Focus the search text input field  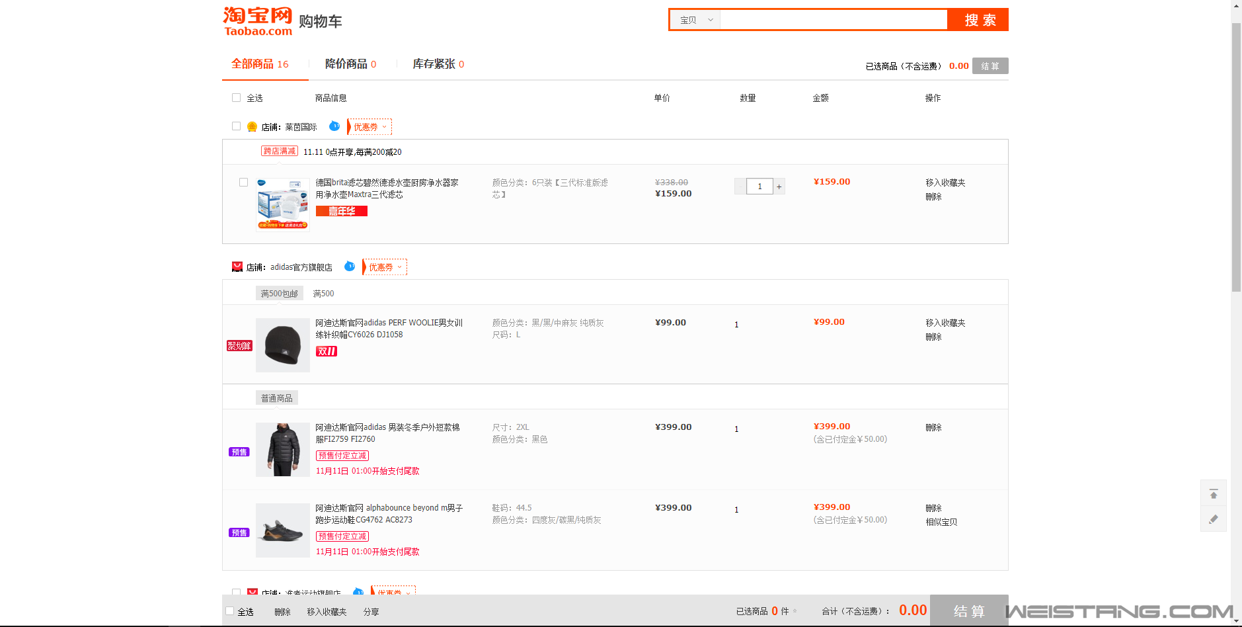click(x=834, y=20)
